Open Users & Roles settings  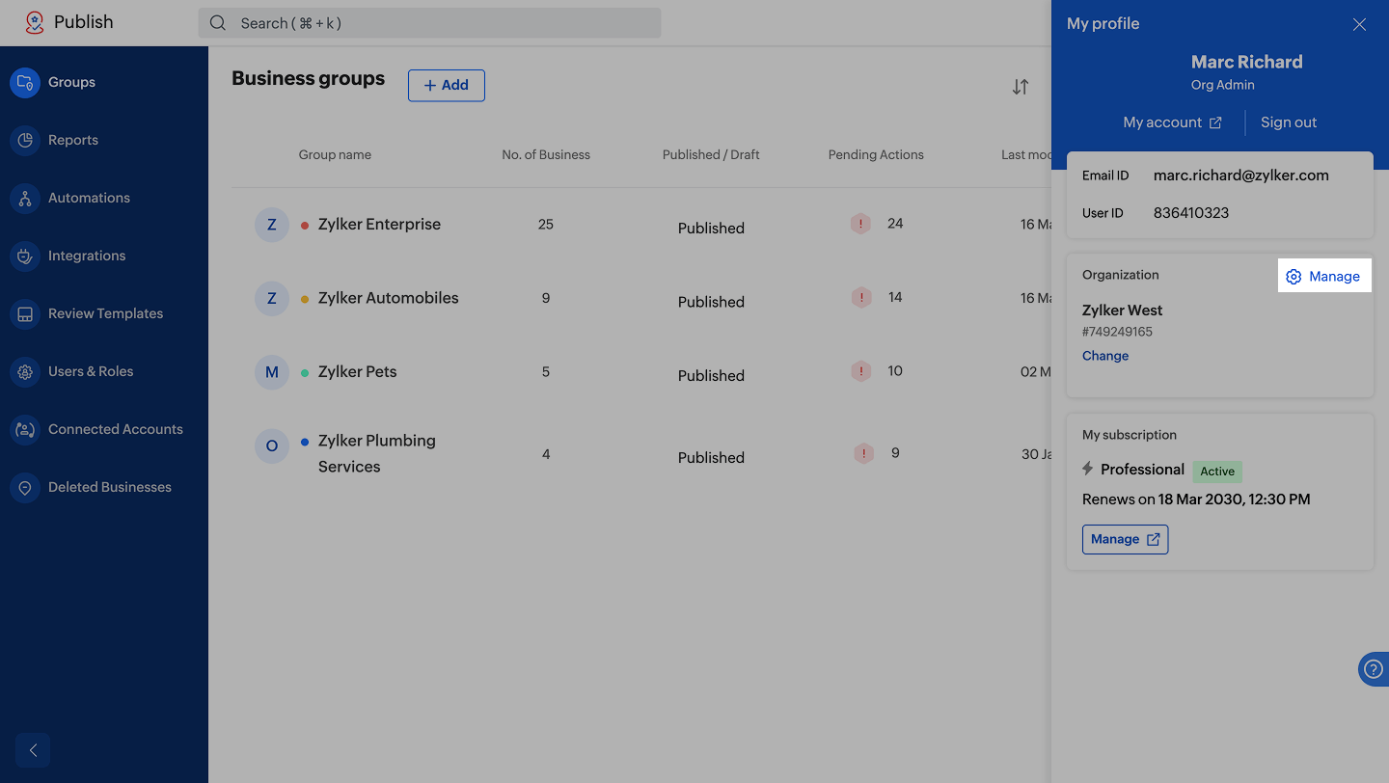click(91, 371)
